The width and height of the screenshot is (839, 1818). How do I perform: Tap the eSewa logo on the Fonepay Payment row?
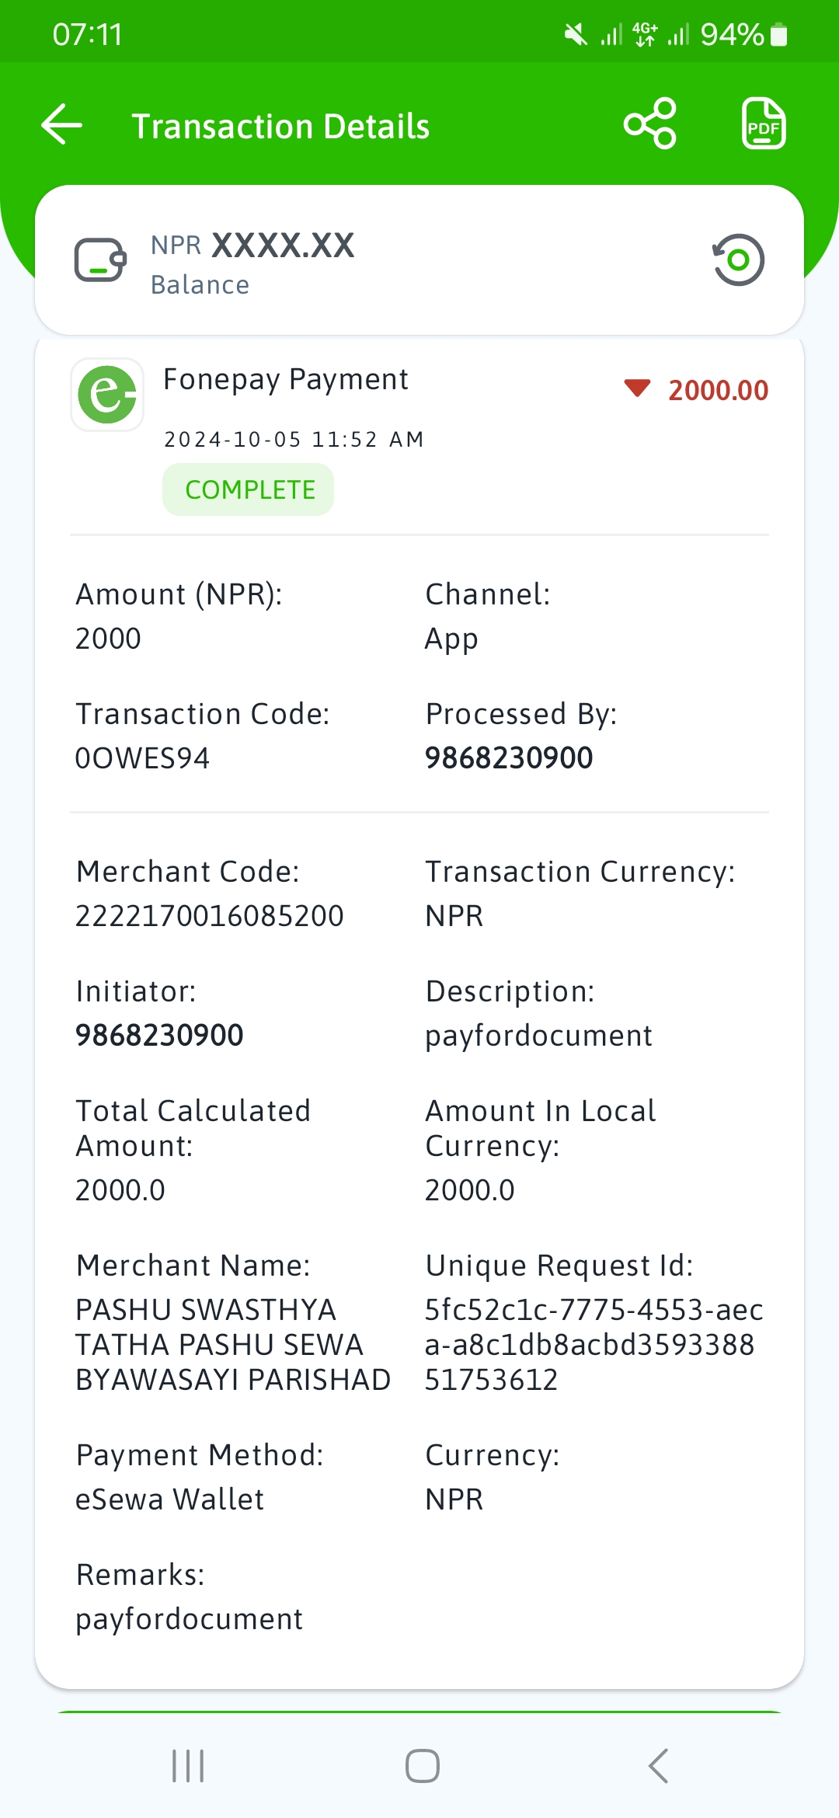click(x=107, y=395)
